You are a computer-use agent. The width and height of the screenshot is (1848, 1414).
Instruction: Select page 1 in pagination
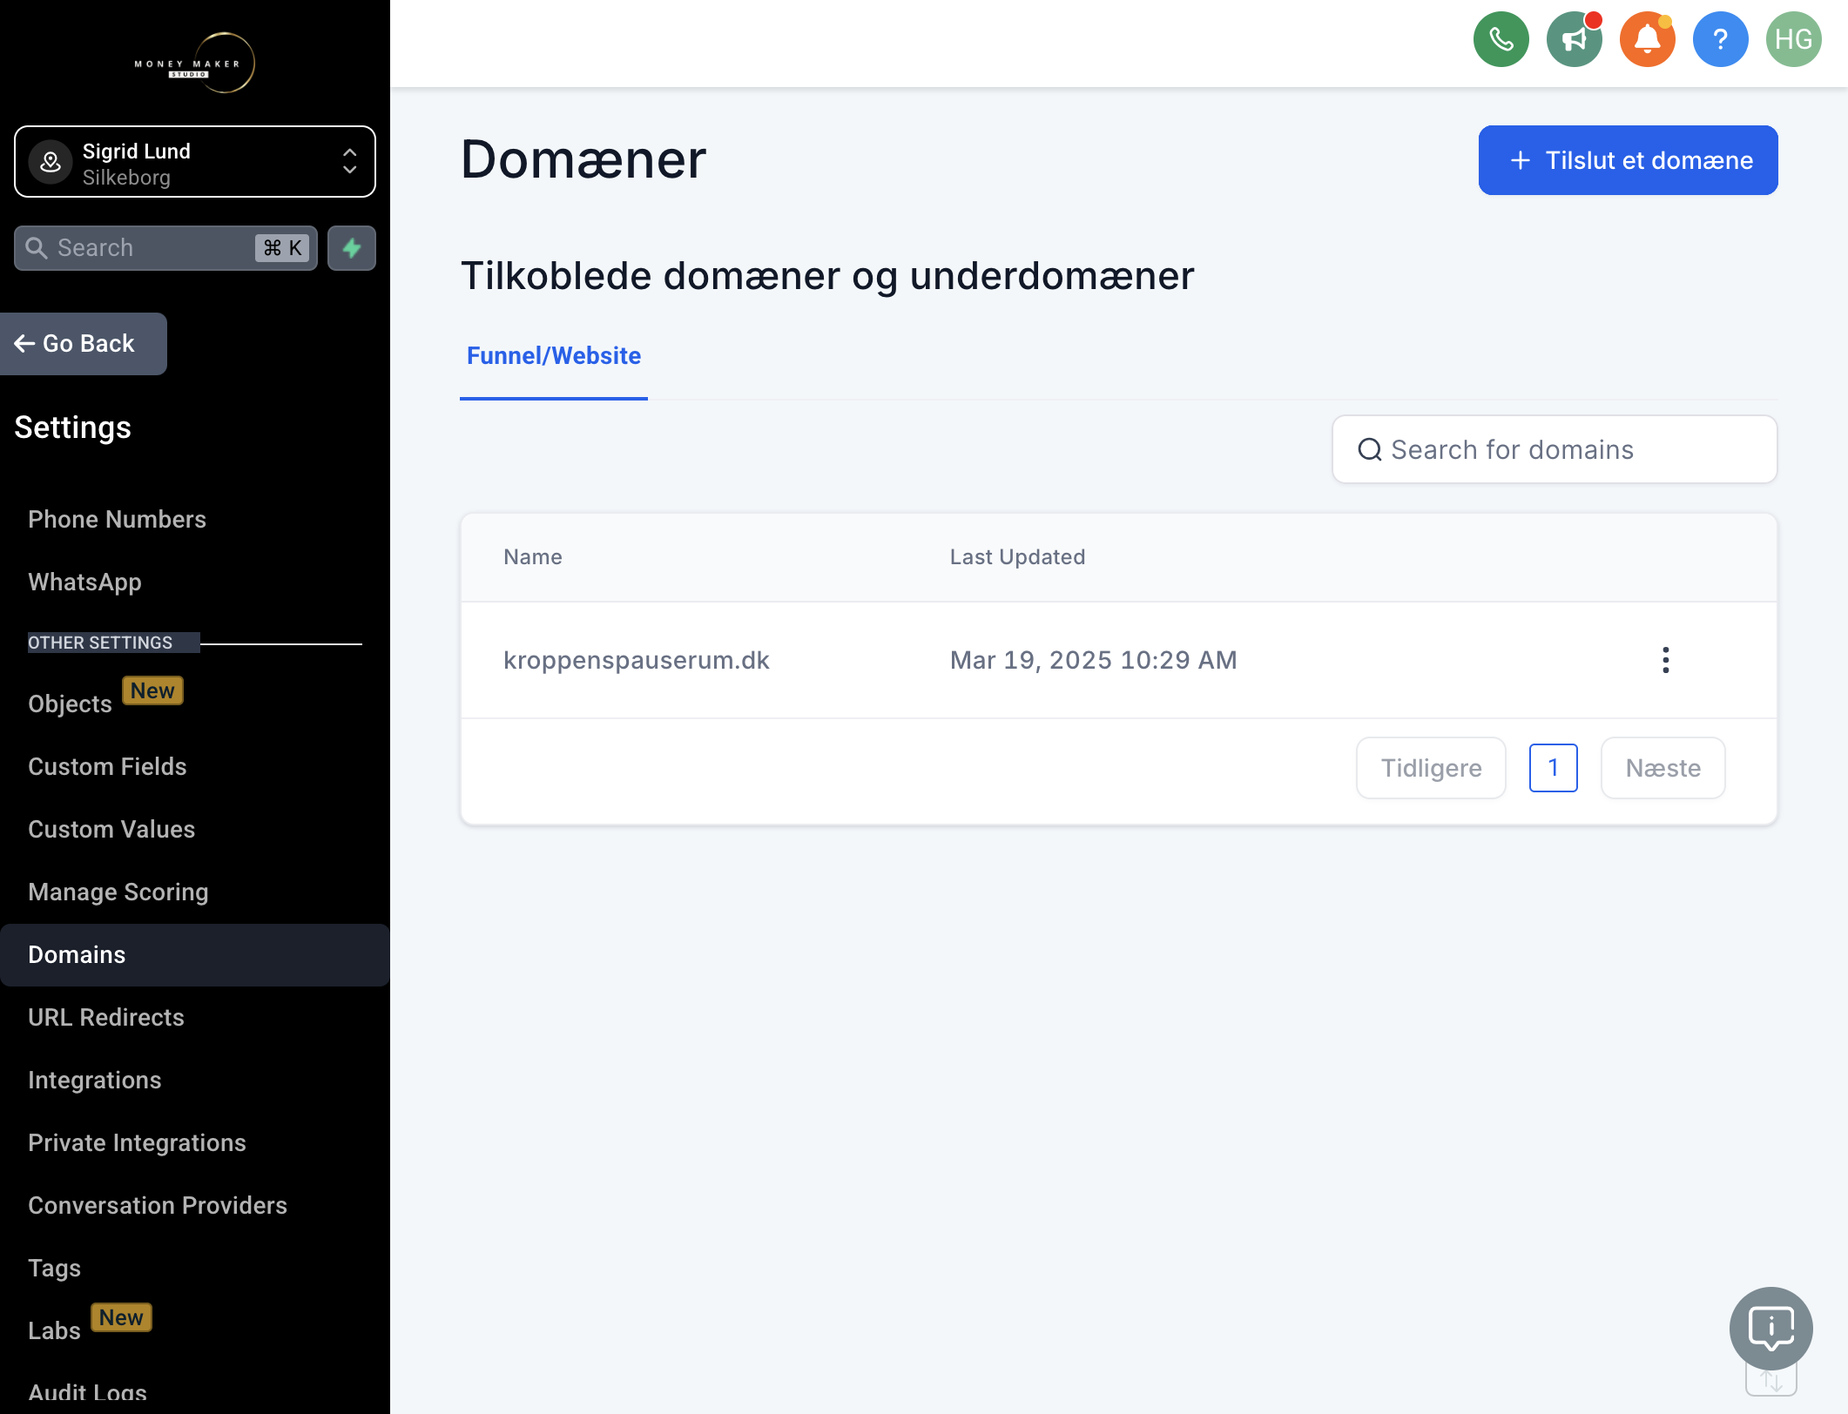[1553, 768]
